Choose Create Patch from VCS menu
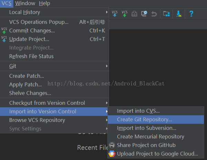 [x=27, y=76]
